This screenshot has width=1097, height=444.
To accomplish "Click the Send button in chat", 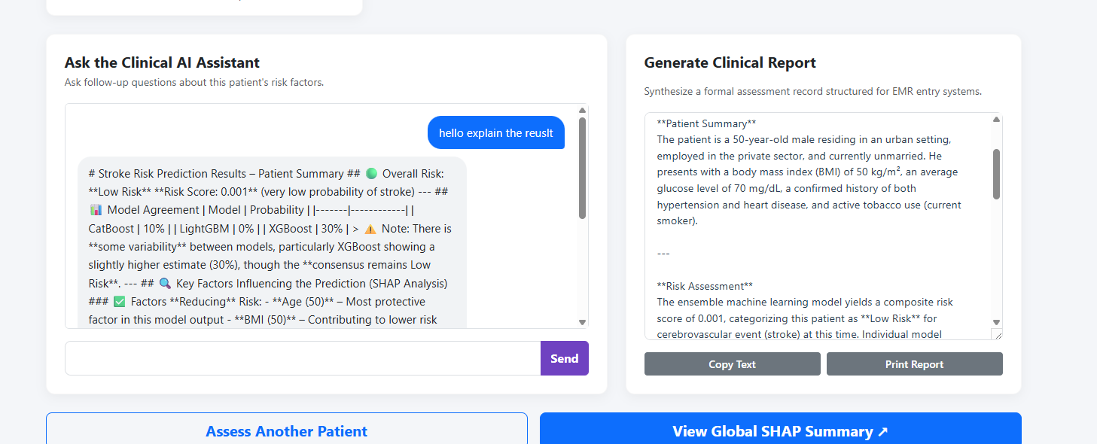I will click(564, 358).
